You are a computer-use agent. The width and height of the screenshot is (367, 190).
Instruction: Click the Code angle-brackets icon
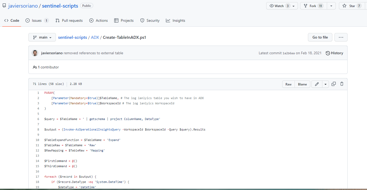(x=6, y=20)
